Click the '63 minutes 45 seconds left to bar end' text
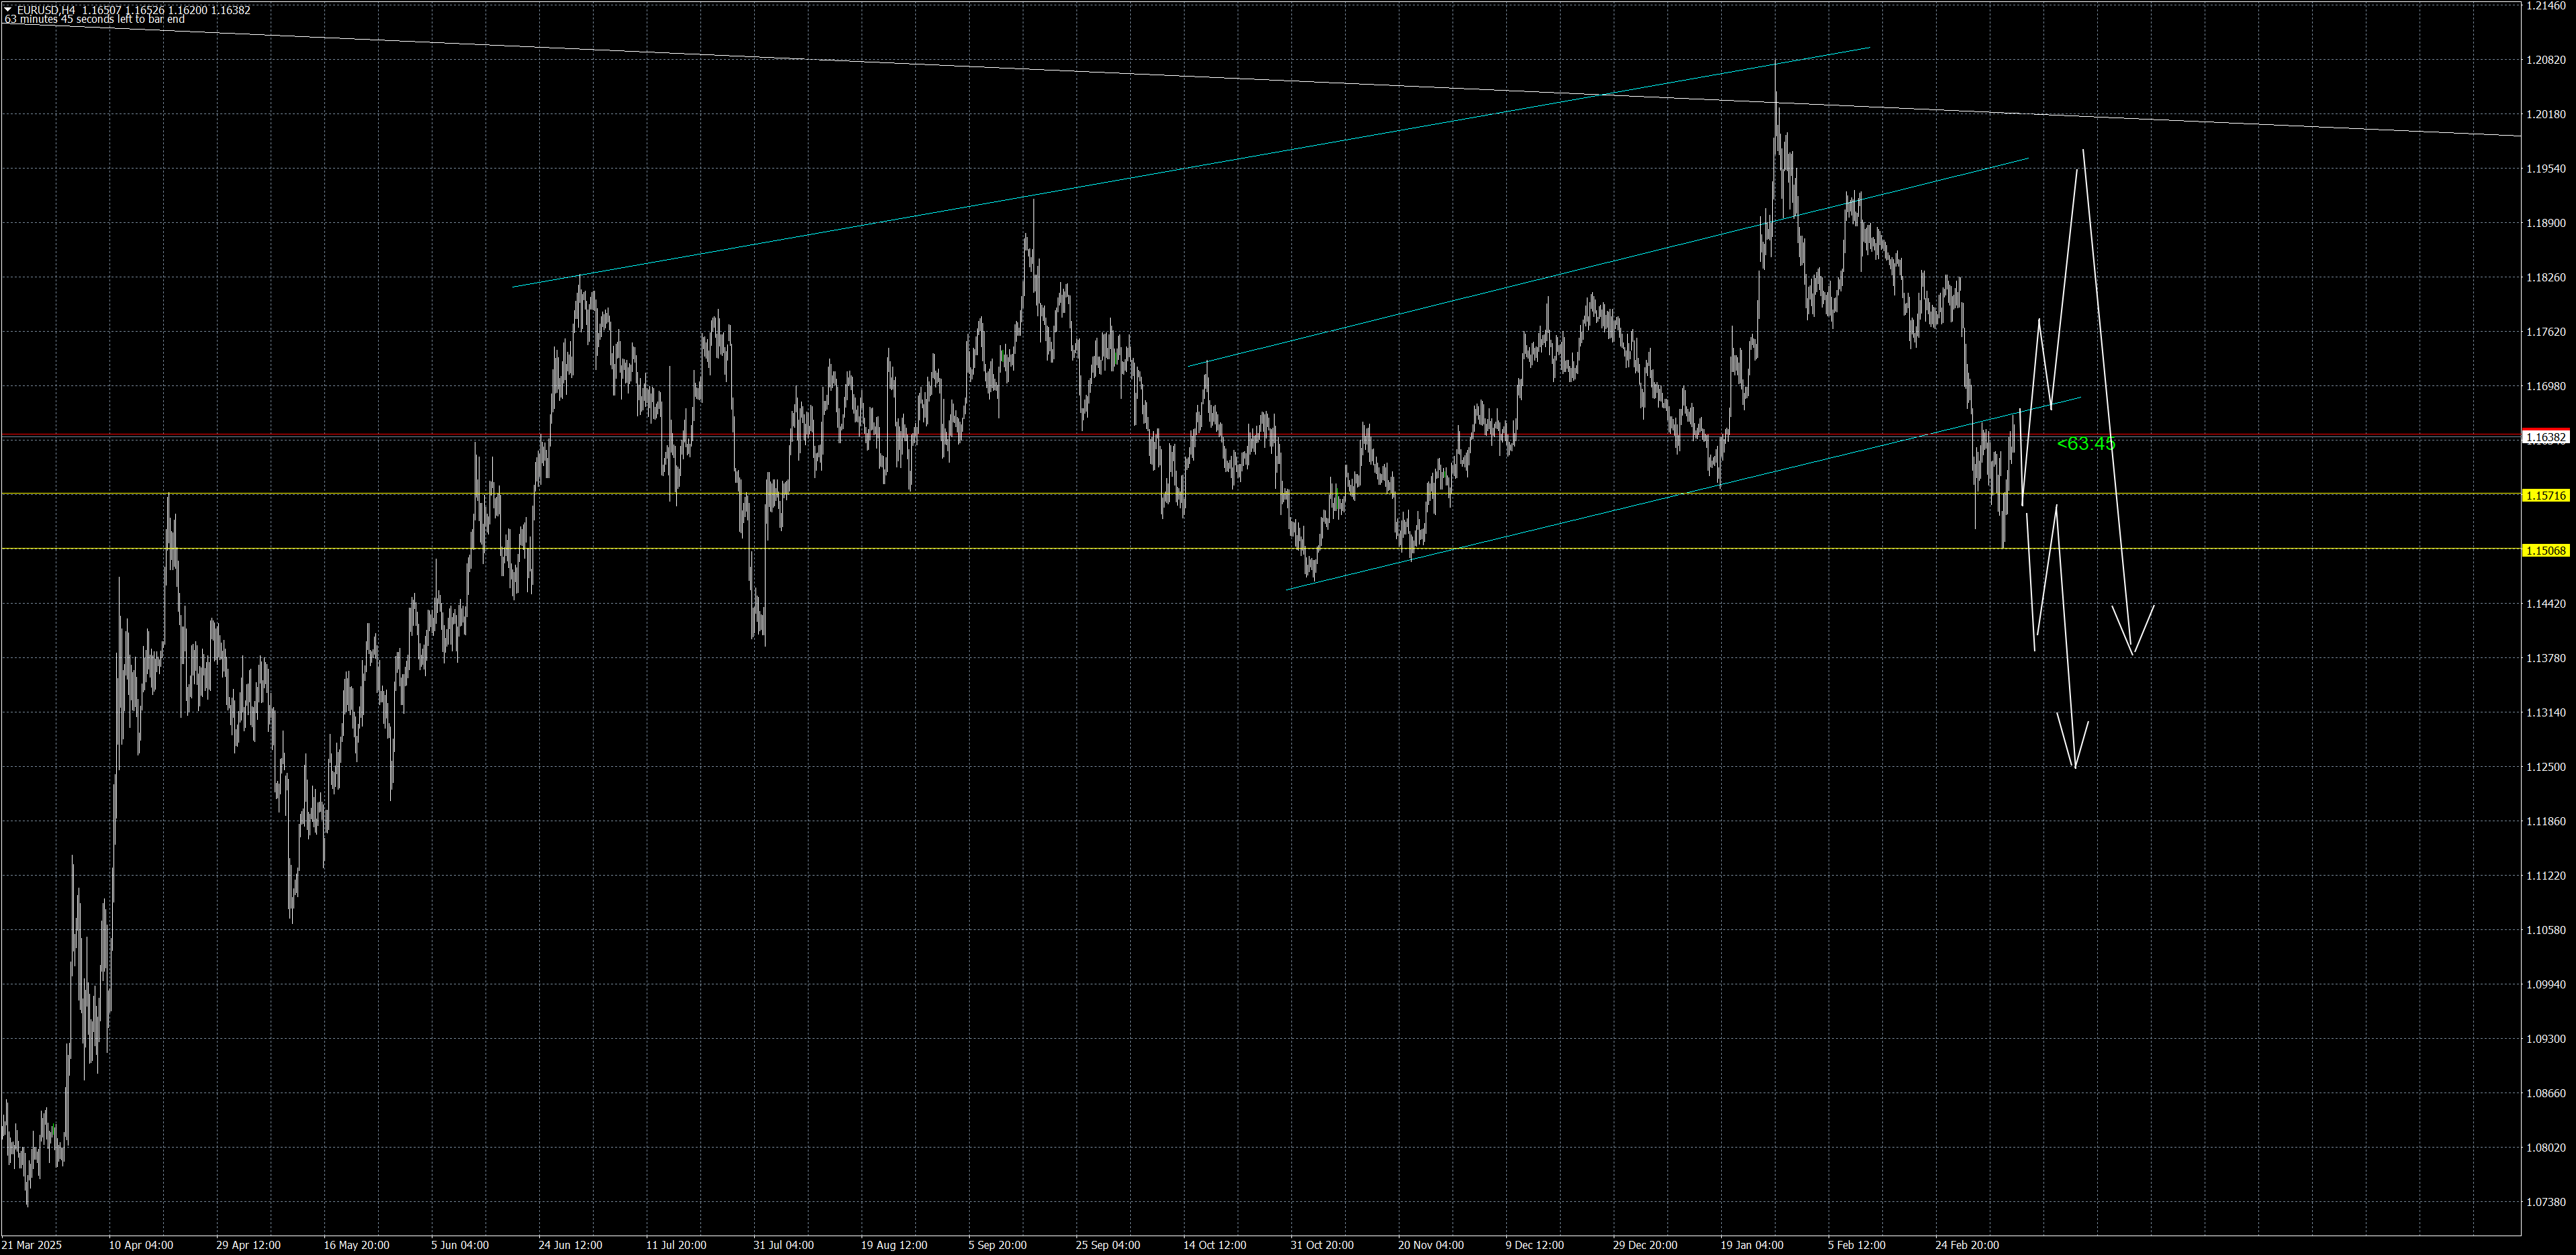 [94, 20]
